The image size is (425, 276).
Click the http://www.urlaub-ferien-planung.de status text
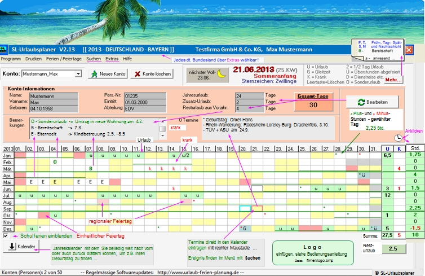198,273
